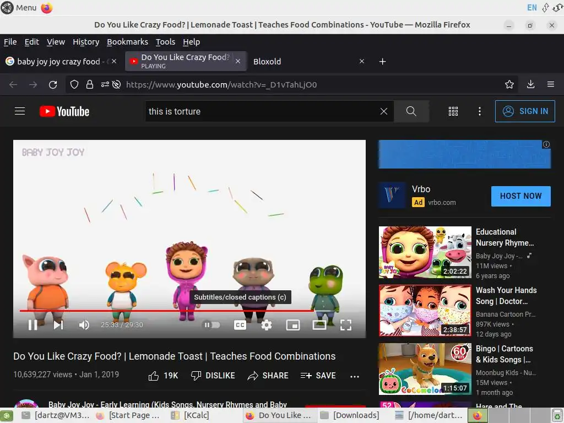Switch to KCalc in taskbar
This screenshot has height=423, width=564.
click(191, 415)
